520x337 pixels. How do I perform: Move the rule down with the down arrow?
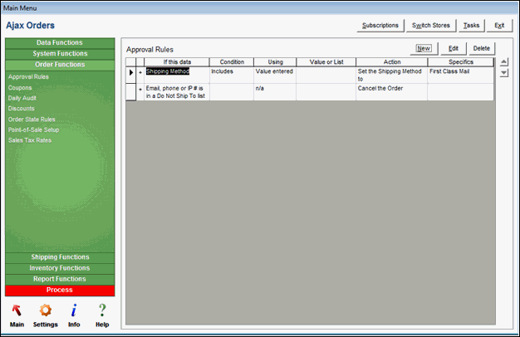(x=503, y=74)
